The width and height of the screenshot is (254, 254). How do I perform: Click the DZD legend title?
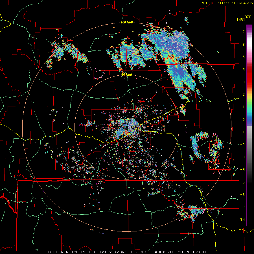[248, 17]
